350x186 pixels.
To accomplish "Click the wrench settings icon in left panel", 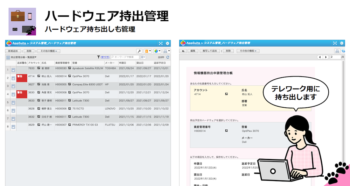I will point(139,51).
